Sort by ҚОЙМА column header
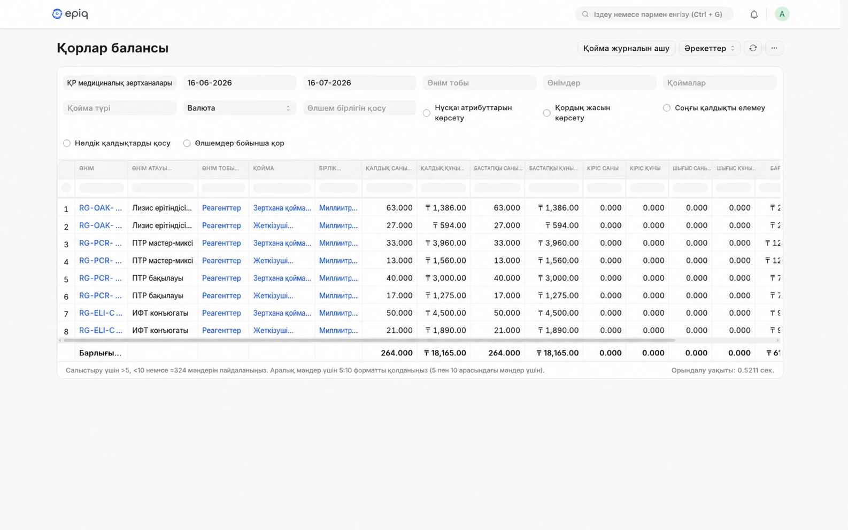Viewport: 848px width, 530px height. click(x=264, y=168)
